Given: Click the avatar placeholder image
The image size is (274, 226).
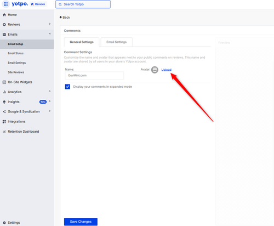Looking at the screenshot, I should click(155, 70).
